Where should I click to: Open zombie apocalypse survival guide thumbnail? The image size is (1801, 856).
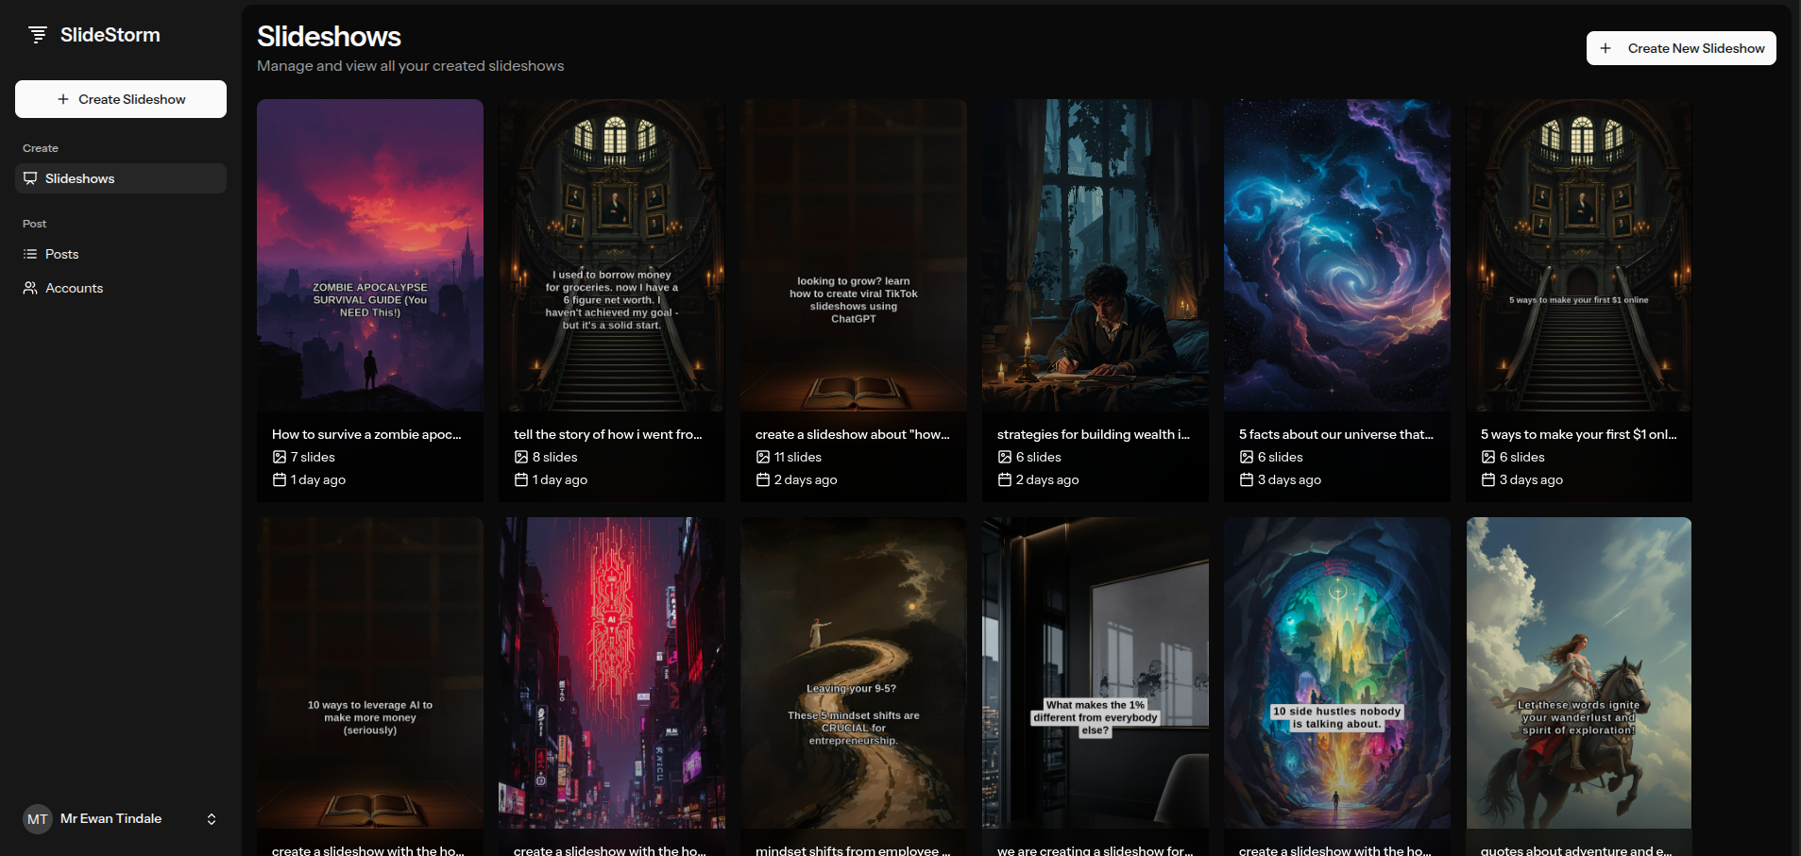(x=370, y=255)
